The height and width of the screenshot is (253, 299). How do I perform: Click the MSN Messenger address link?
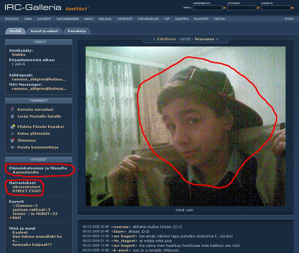(x=39, y=89)
